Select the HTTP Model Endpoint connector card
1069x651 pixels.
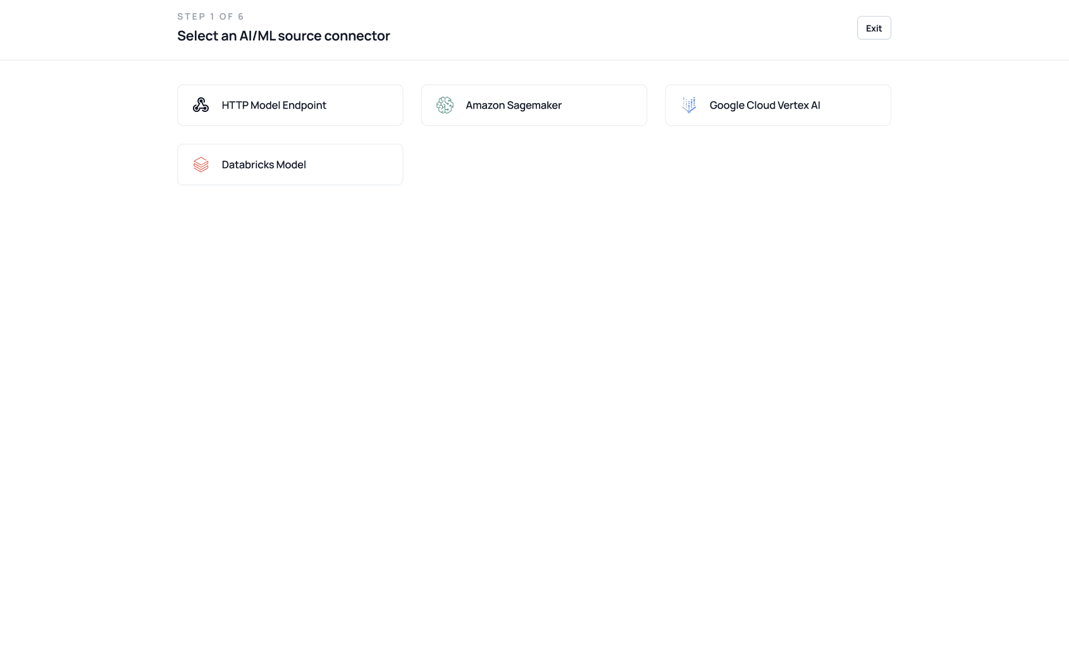pos(290,105)
